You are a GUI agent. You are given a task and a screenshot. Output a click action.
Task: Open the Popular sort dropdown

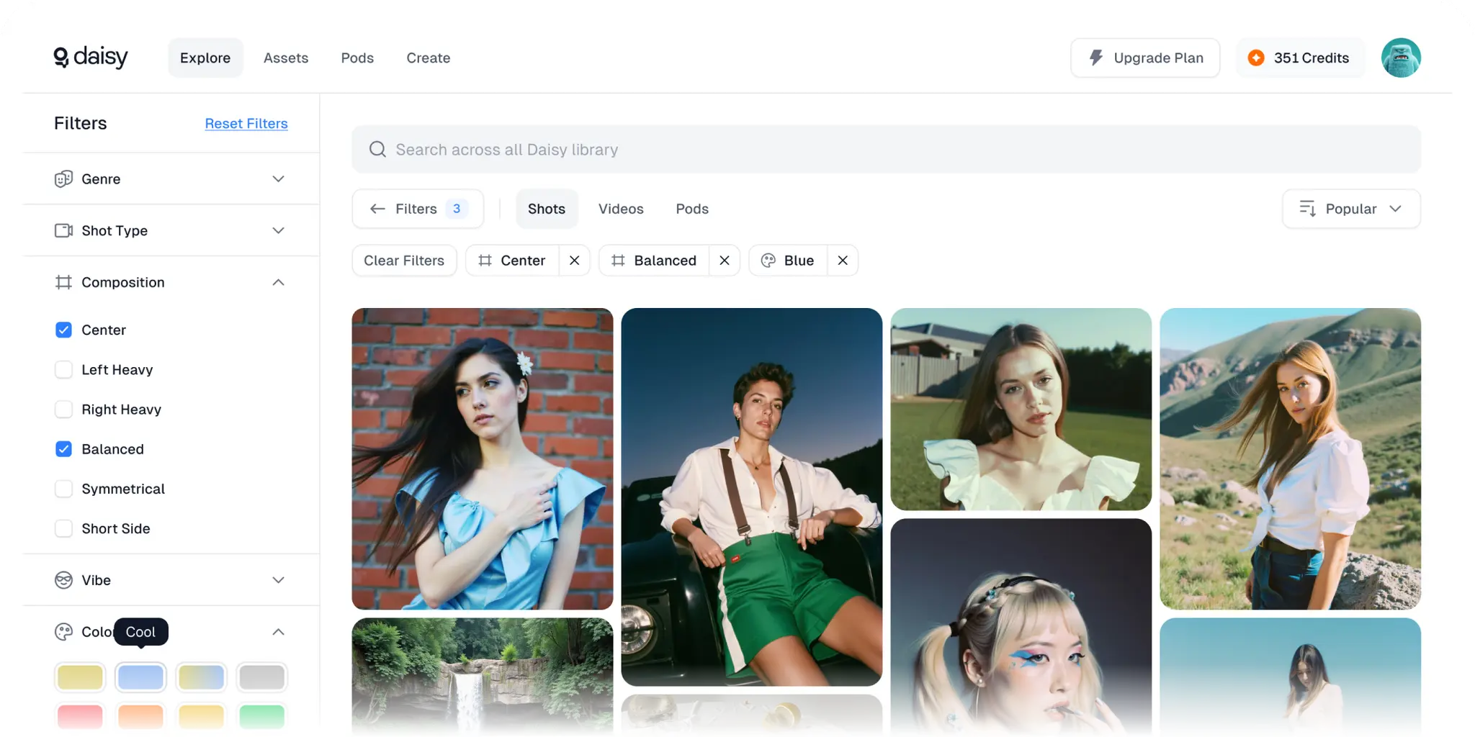tap(1351, 209)
